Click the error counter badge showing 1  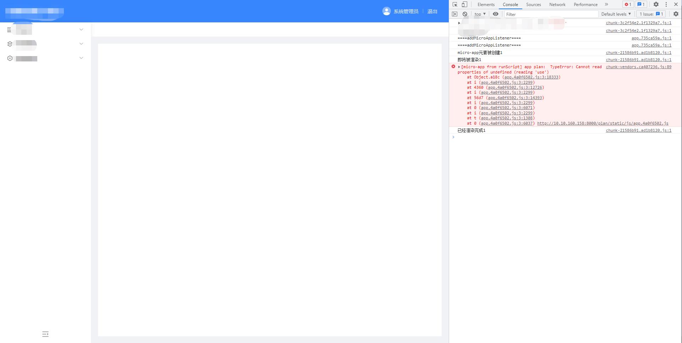pos(628,4)
